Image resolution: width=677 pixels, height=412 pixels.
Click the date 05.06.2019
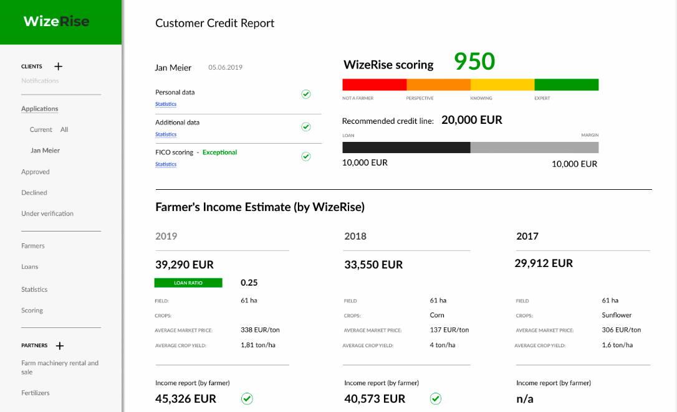click(x=226, y=67)
